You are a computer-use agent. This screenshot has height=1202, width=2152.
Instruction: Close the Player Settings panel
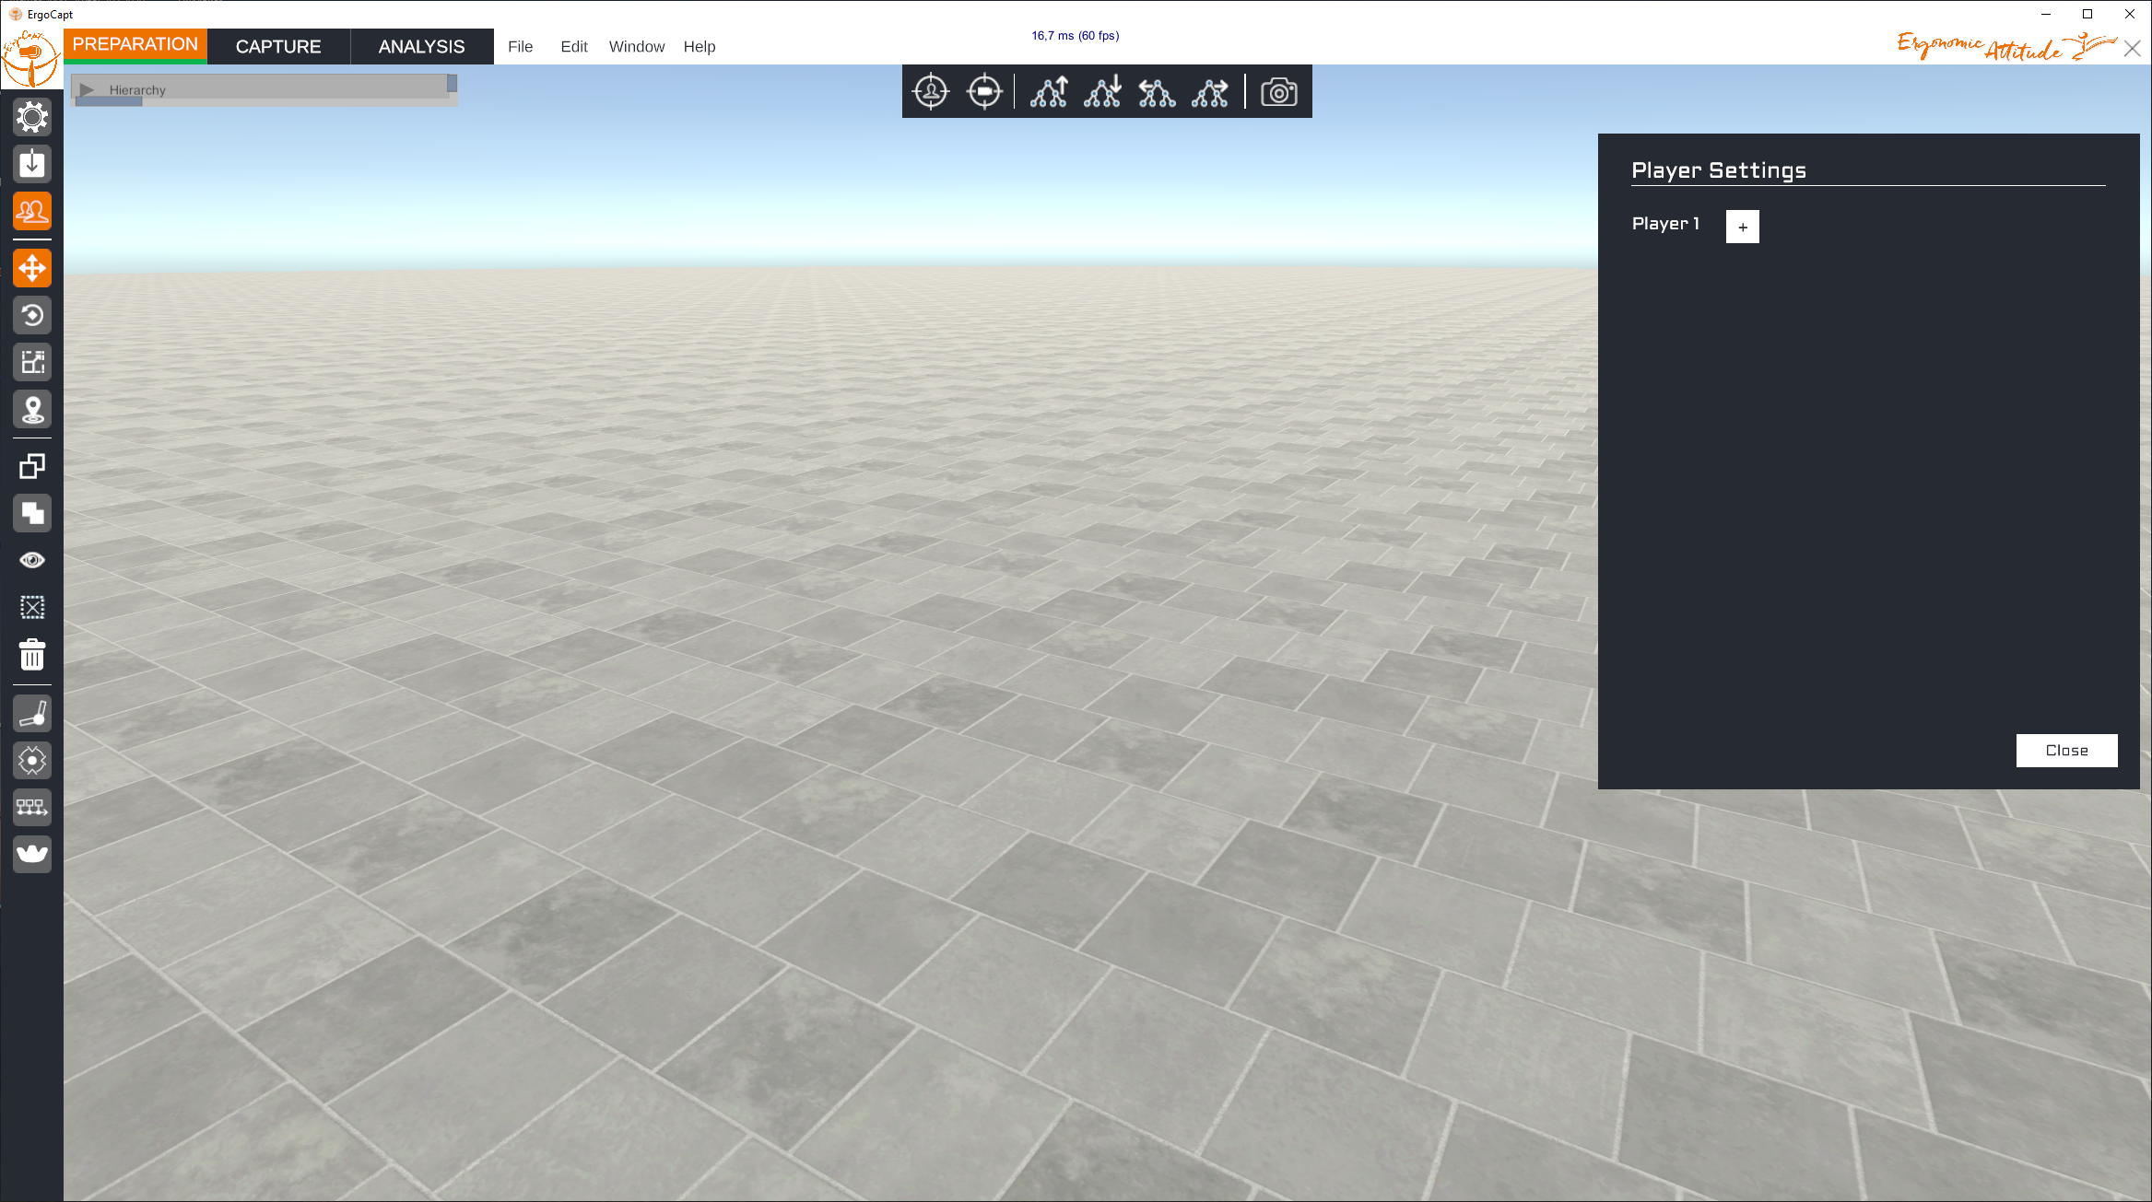pos(2066,751)
